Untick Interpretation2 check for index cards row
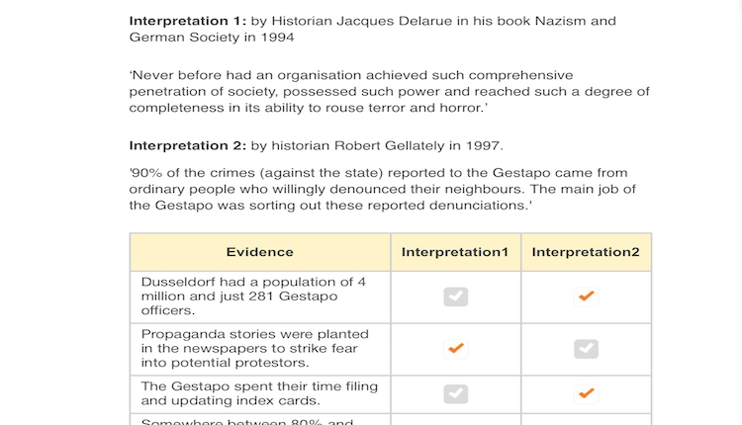Screen dimensions: 742x425 tap(586, 393)
